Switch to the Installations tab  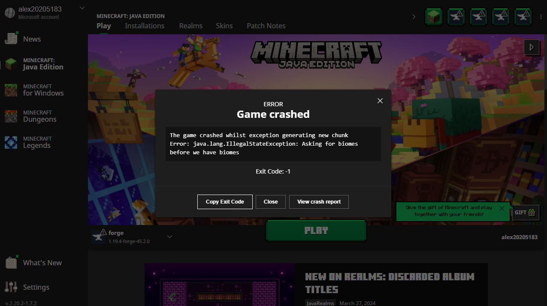(145, 26)
